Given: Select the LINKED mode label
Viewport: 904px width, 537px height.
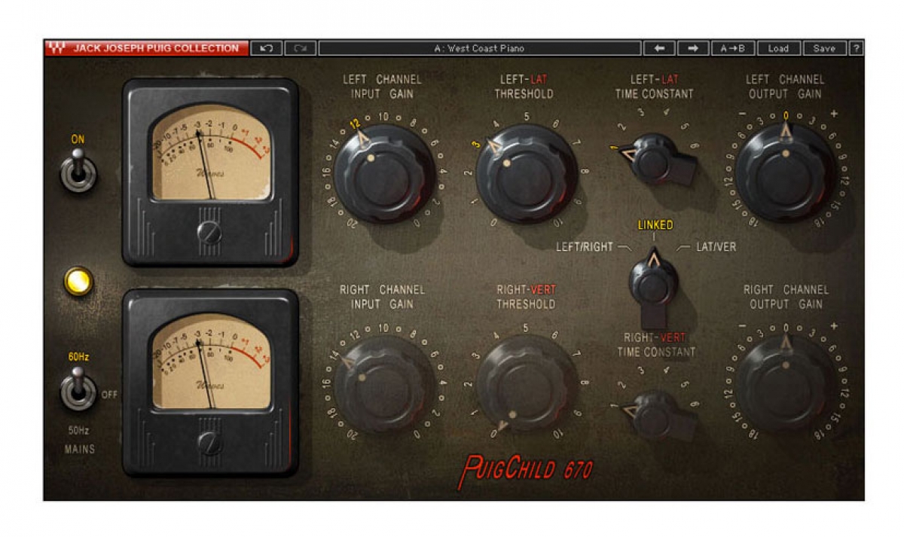Looking at the screenshot, I should (x=655, y=224).
